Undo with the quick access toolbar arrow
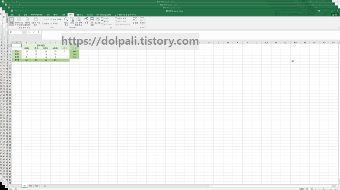This screenshot has width=340, height=190. pyautogui.click(x=16, y=11)
